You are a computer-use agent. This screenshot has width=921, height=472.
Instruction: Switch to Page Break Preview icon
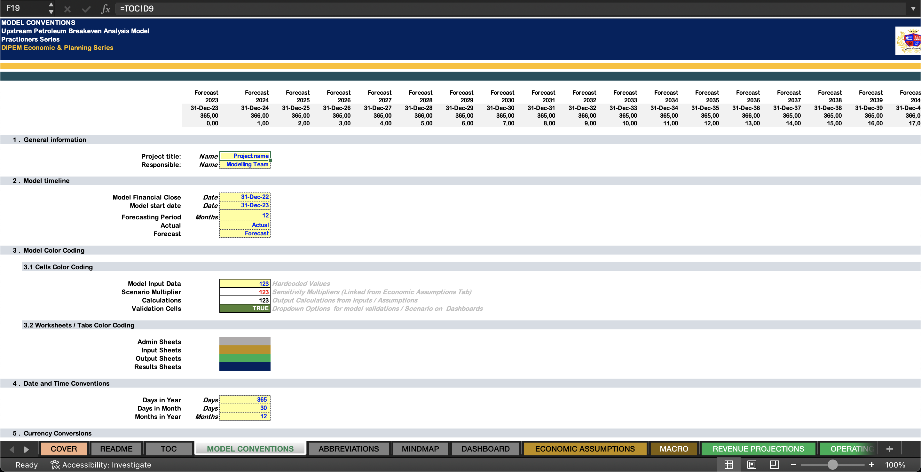pos(775,465)
